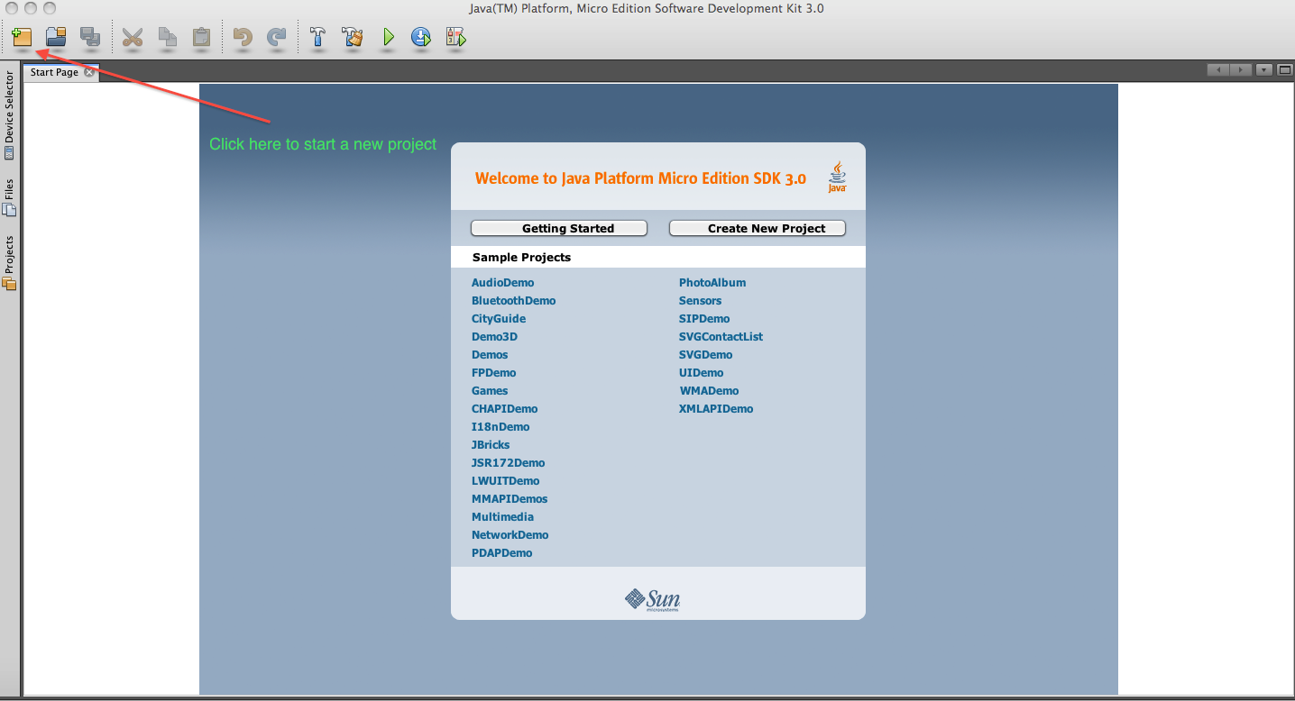This screenshot has height=701, width=1295.
Task: Click the Redo arrow icon
Action: point(277,37)
